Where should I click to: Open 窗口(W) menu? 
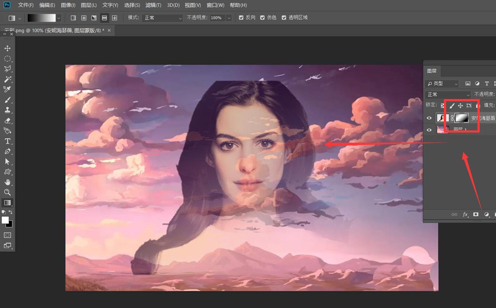[215, 5]
